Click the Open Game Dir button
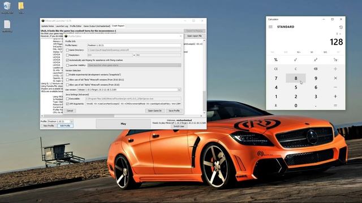Image resolution: width=362 pixels, height=203 pixels. click(x=154, y=111)
